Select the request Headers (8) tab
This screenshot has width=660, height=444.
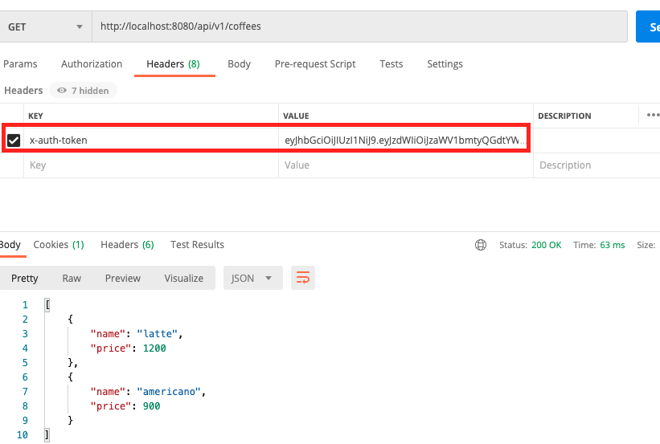173,64
